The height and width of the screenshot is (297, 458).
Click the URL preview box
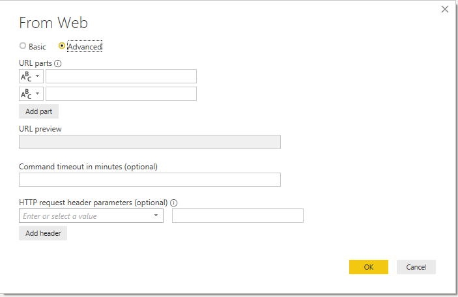coord(150,142)
